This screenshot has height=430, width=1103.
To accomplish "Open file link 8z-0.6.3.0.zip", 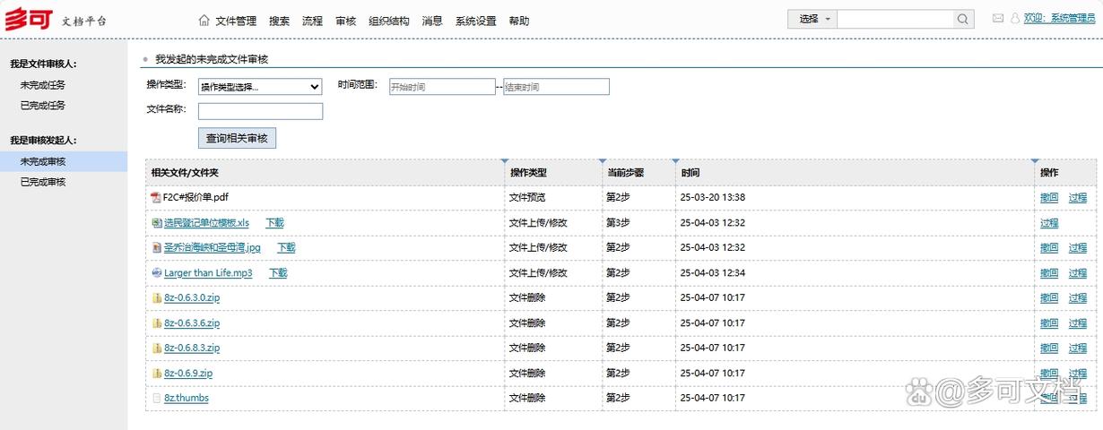I will click(192, 297).
